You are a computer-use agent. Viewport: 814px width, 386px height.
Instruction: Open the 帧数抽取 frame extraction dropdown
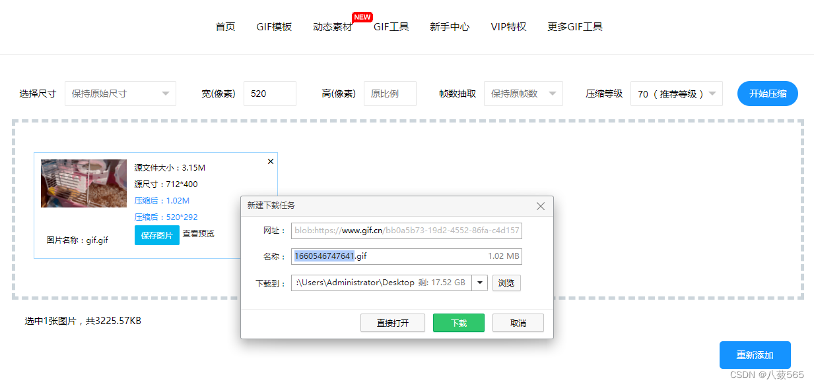click(x=523, y=94)
